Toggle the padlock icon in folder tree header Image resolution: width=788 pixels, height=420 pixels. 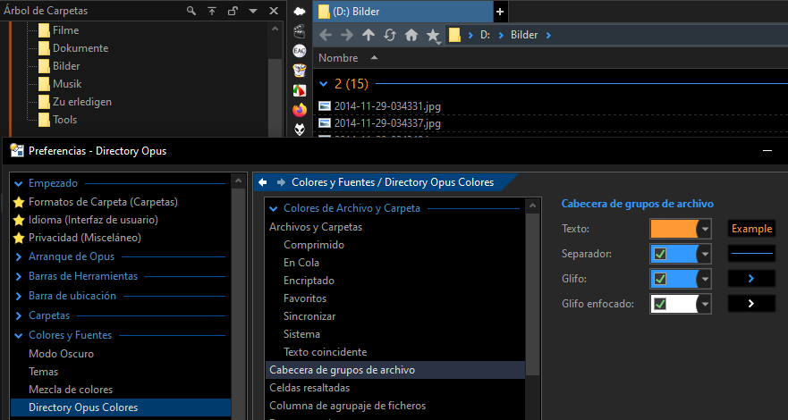click(233, 11)
